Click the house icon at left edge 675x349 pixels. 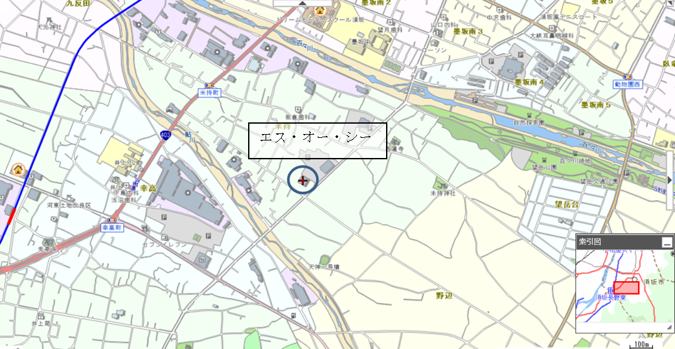tap(18, 170)
